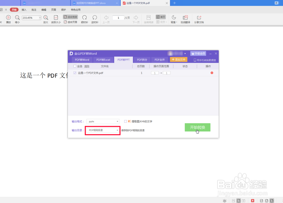Image resolution: width=283 pixels, height=203 pixels.
Task: Open the account dropdown arrow in dialog
Action: pos(185,54)
